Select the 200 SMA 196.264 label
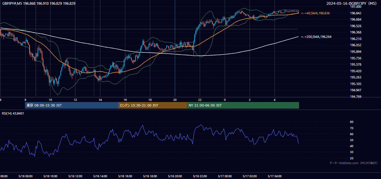Image resolution: width=381 pixels, height=179 pixels. (x=316, y=37)
